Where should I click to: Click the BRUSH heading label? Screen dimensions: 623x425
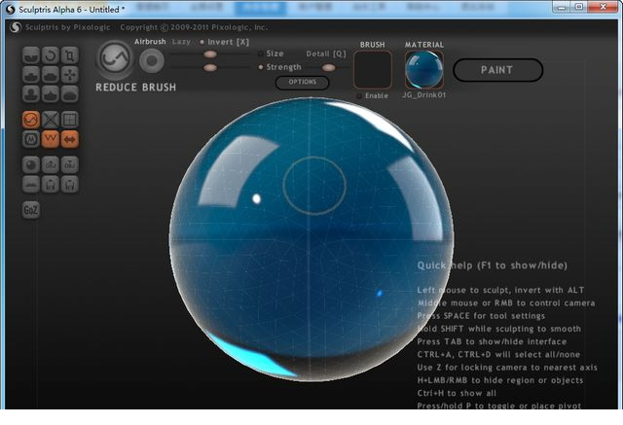coord(372,45)
